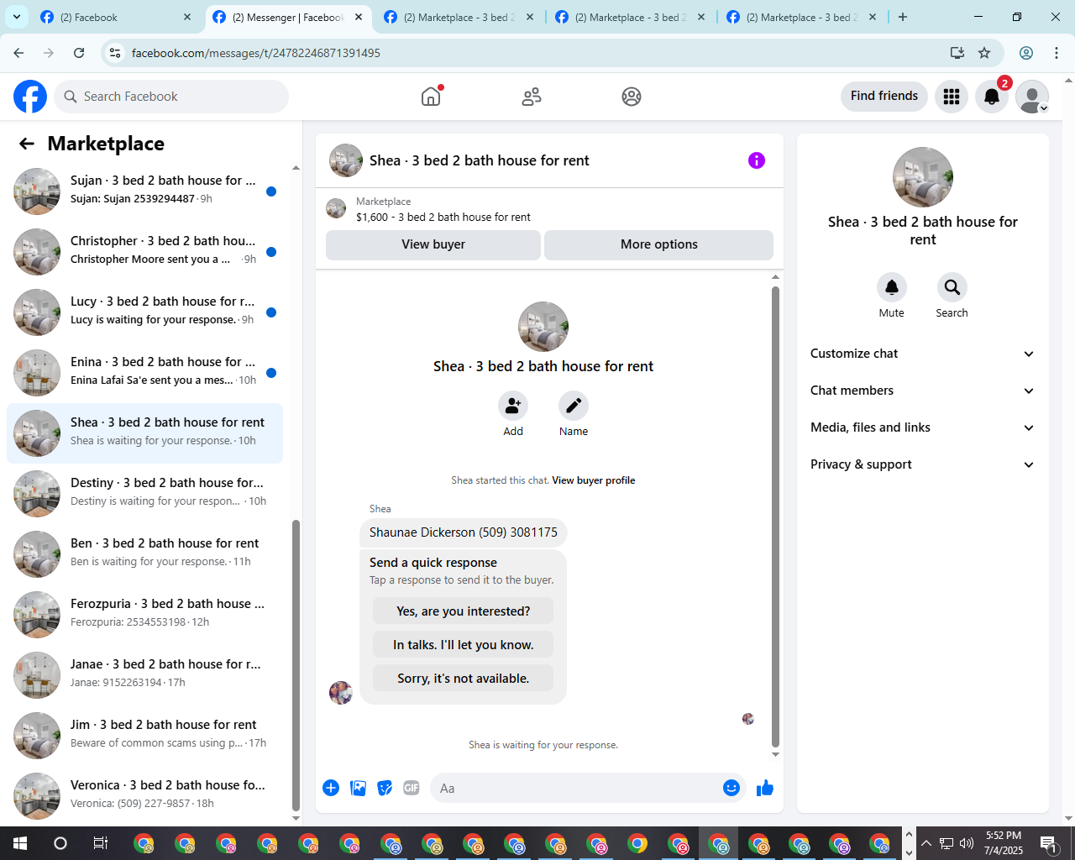Open Veronica conversation in chat list
Viewport: 1075px width, 860px height.
pos(144,796)
